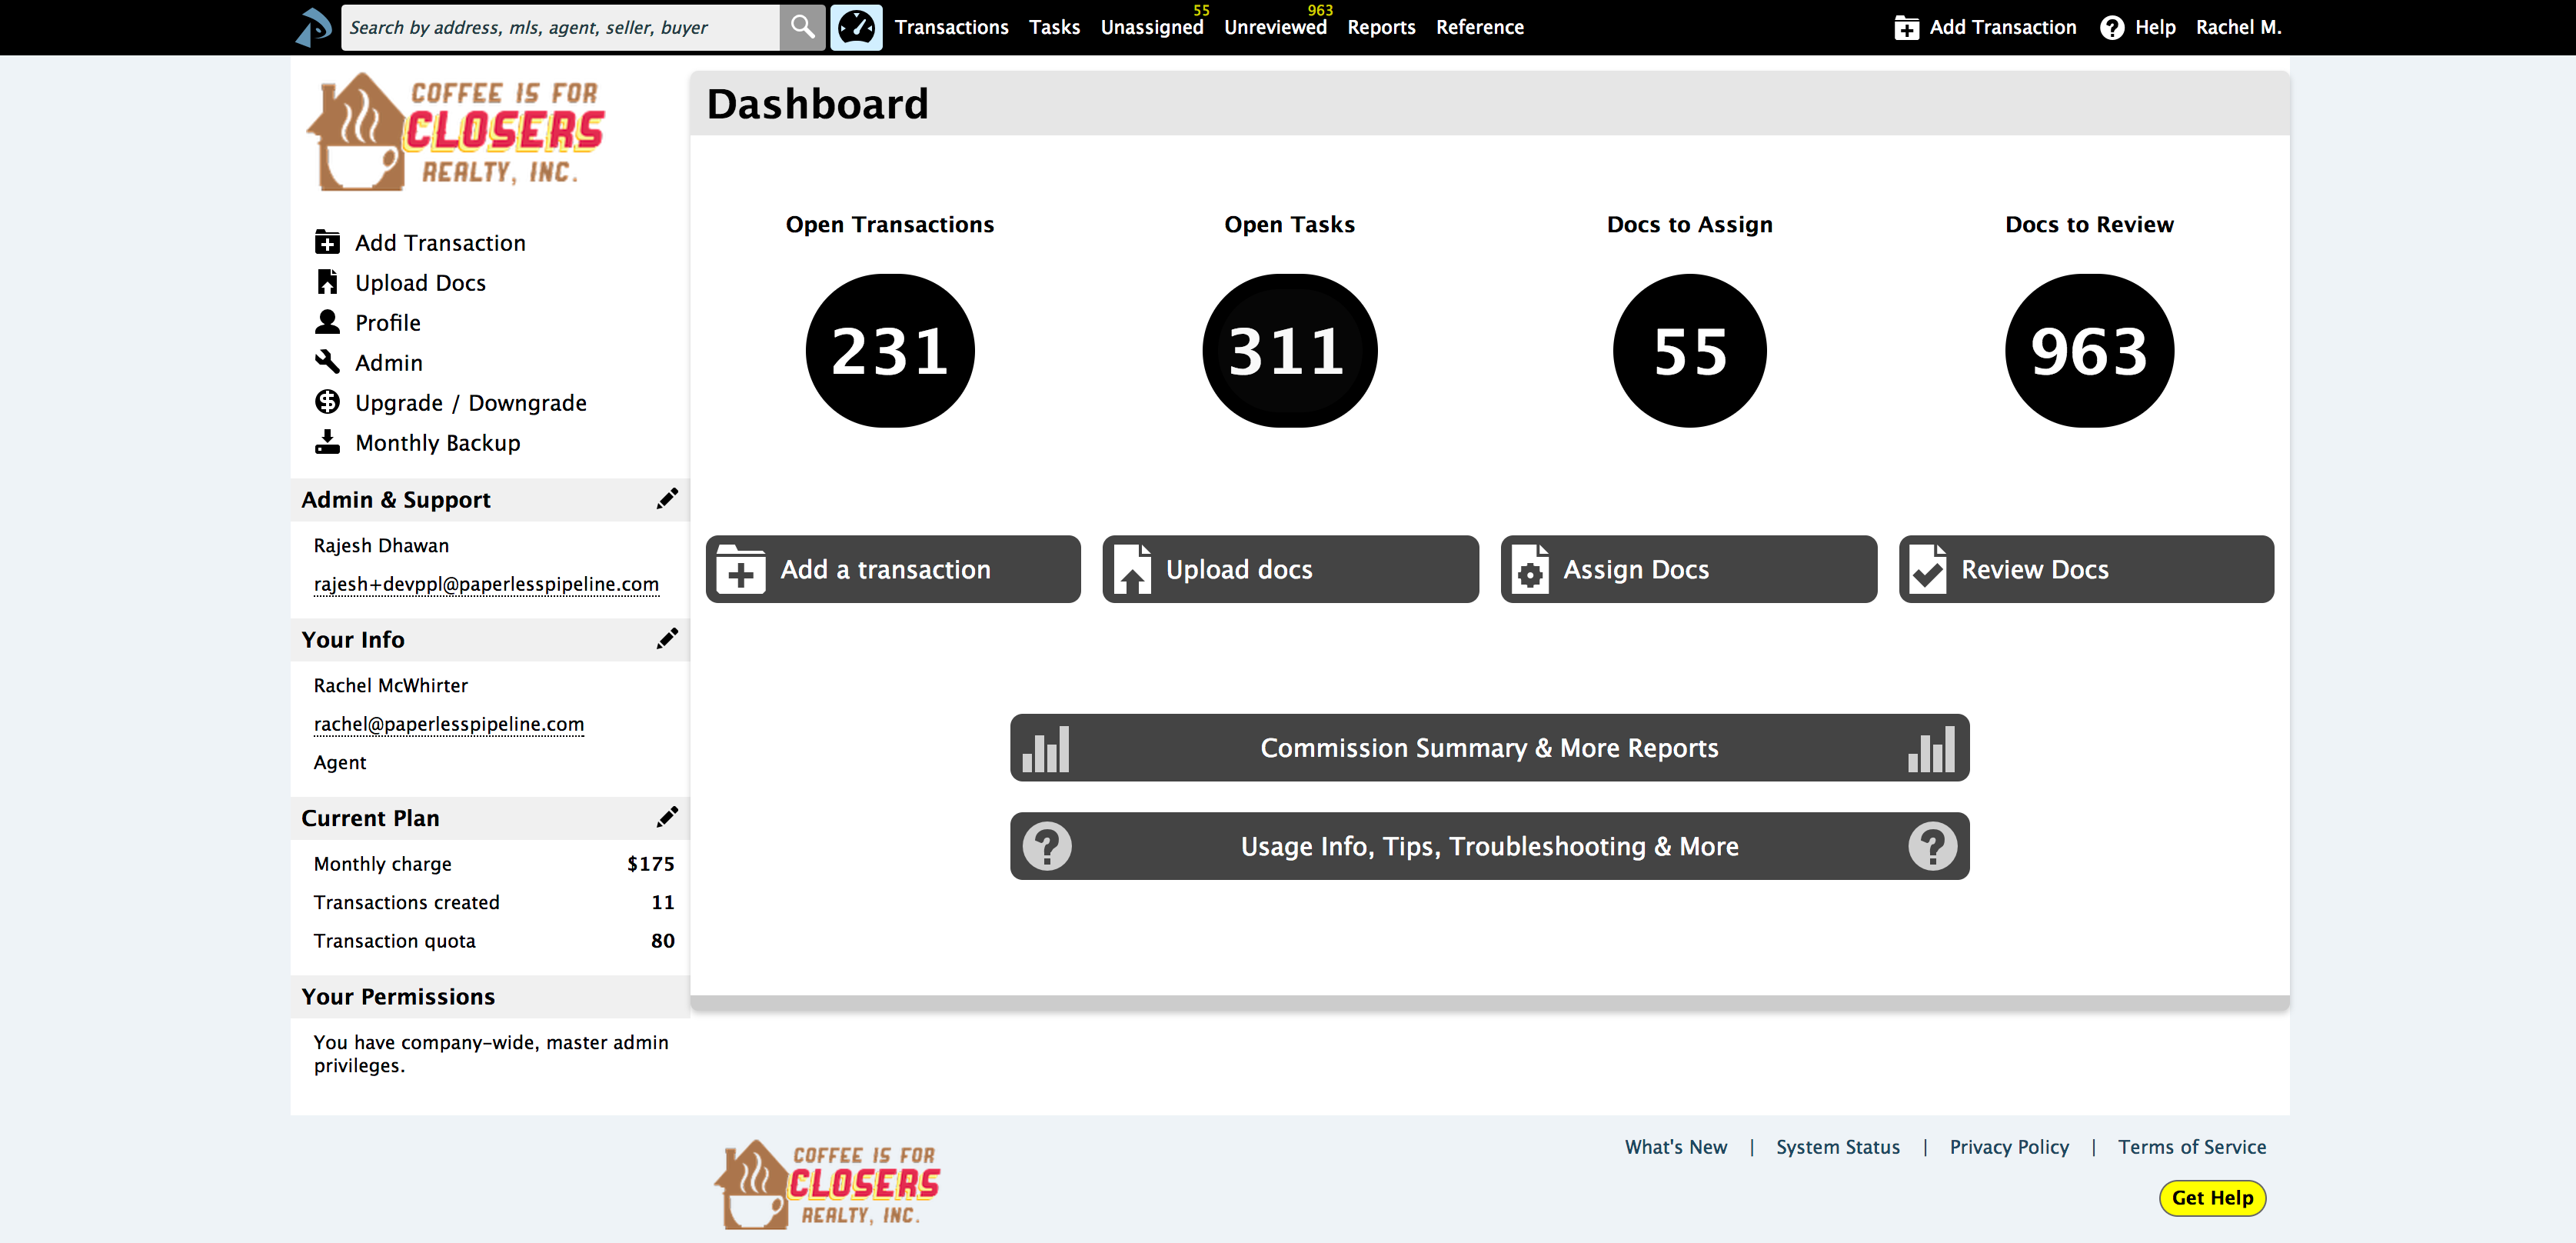
Task: Click the Assign Docs button
Action: coord(1688,569)
